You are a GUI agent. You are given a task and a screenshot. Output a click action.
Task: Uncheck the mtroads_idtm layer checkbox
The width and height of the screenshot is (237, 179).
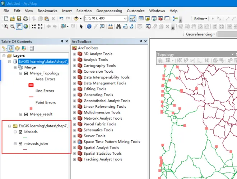click(20, 144)
